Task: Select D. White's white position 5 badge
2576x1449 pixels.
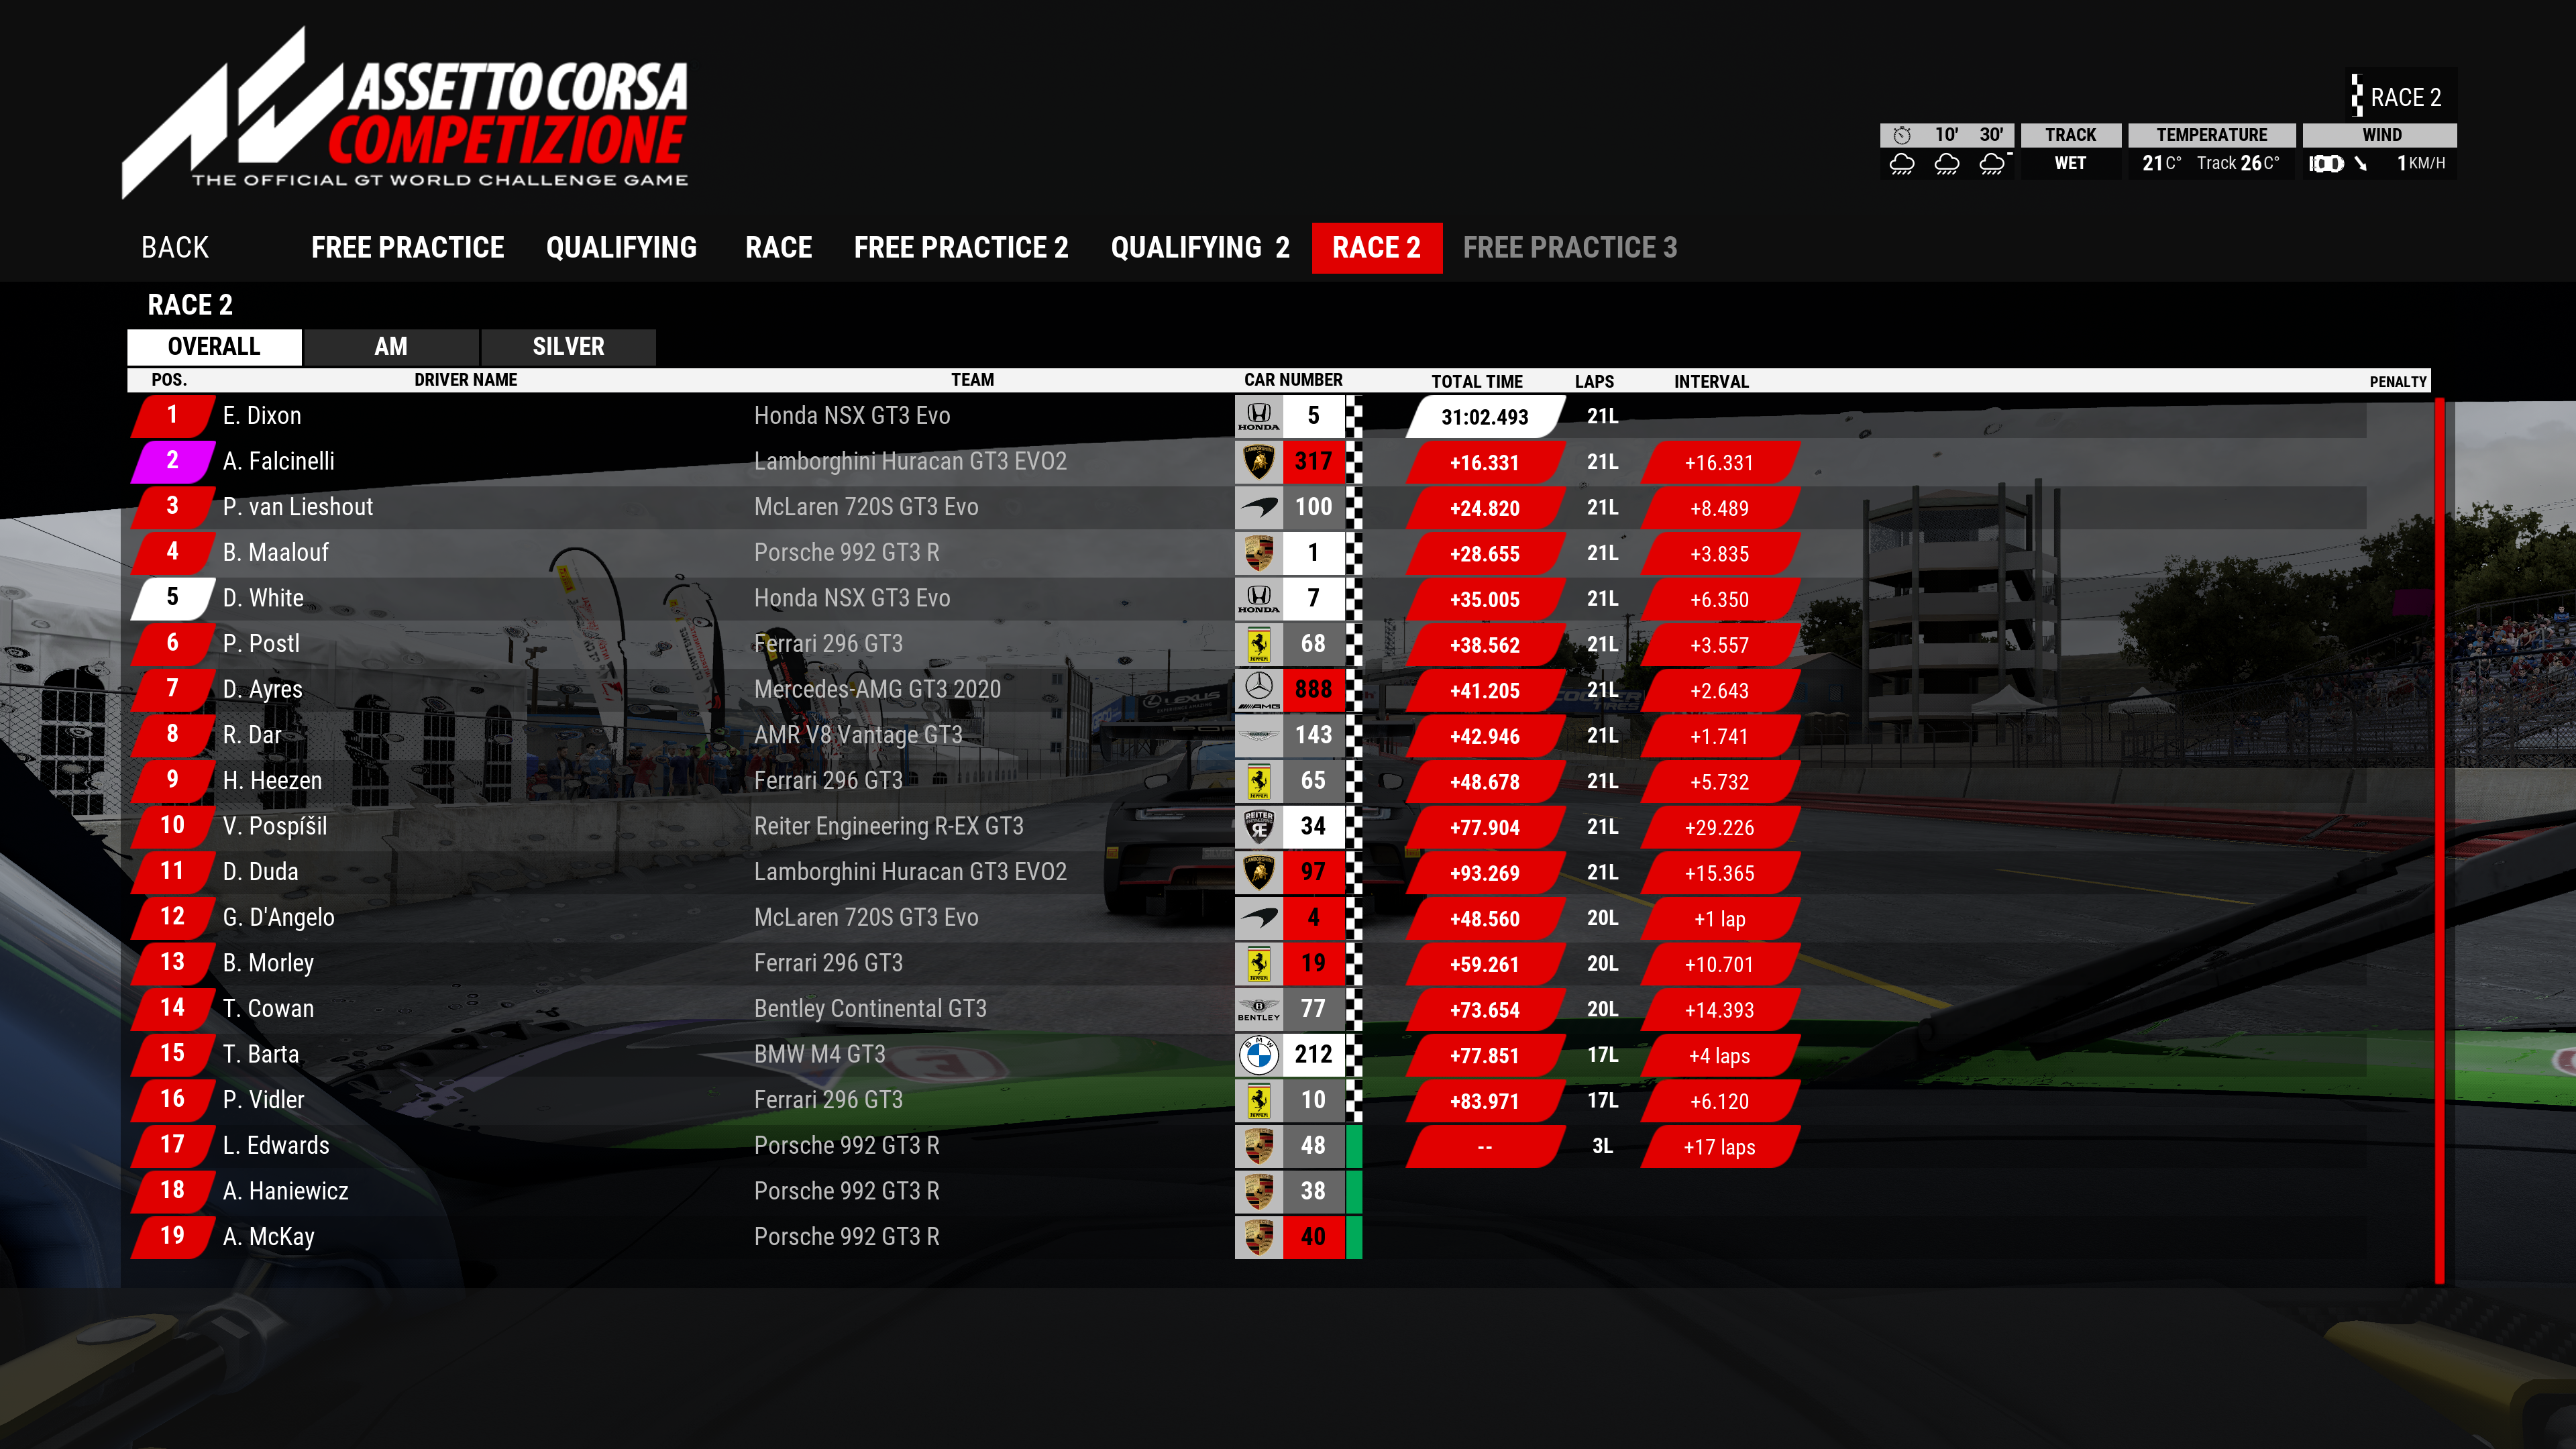Action: click(173, 598)
